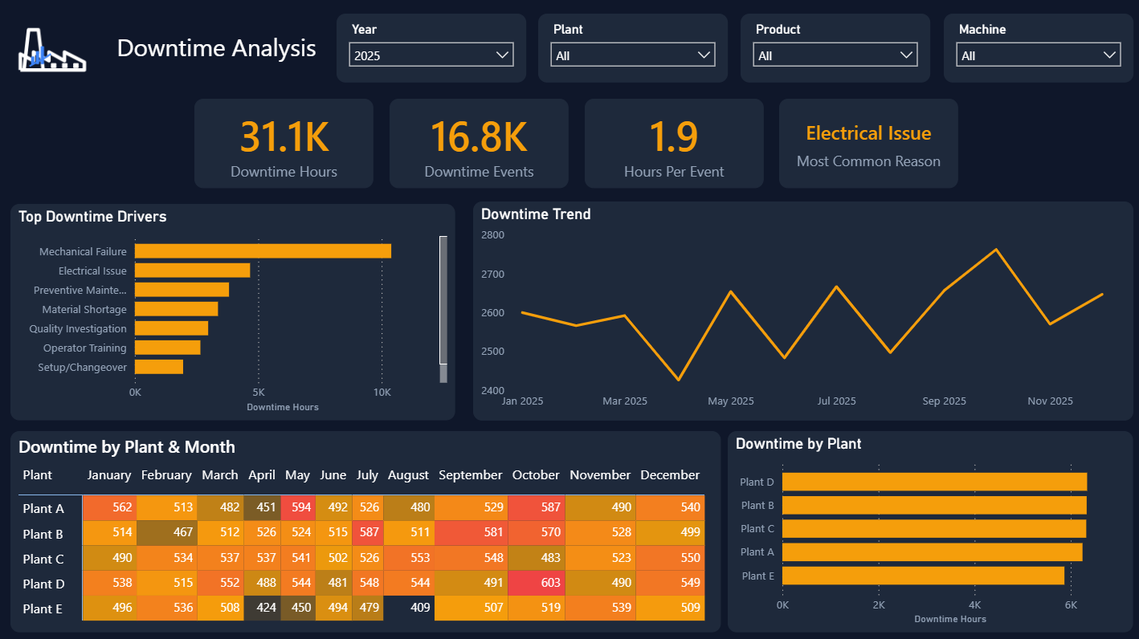Screen dimensions: 1139x639
Task: Click the 424 cell for Plant E April
Action: [x=261, y=608]
